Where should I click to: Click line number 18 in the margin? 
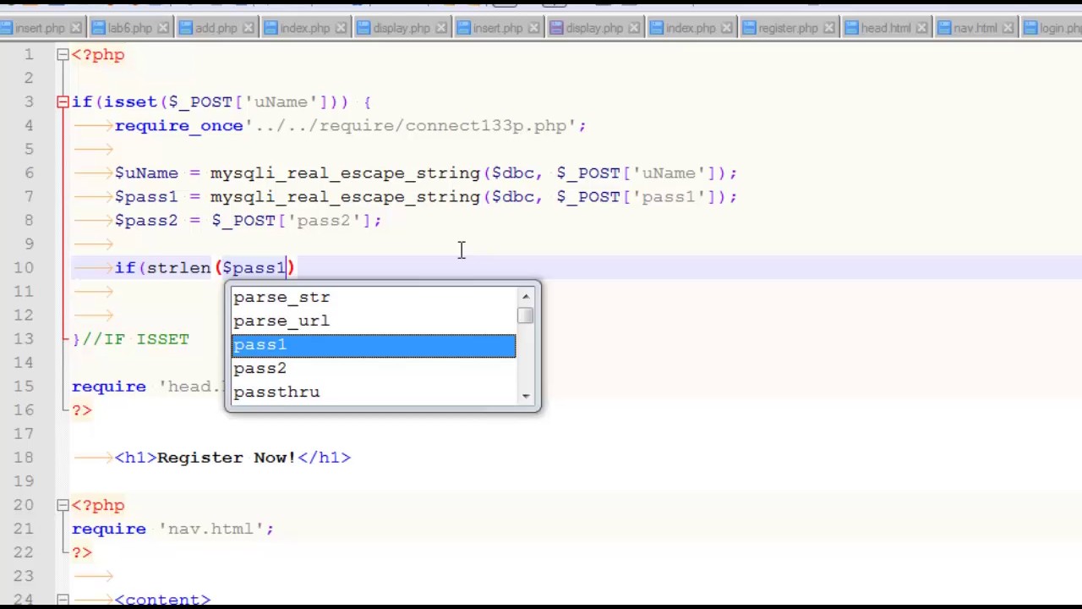25,458
